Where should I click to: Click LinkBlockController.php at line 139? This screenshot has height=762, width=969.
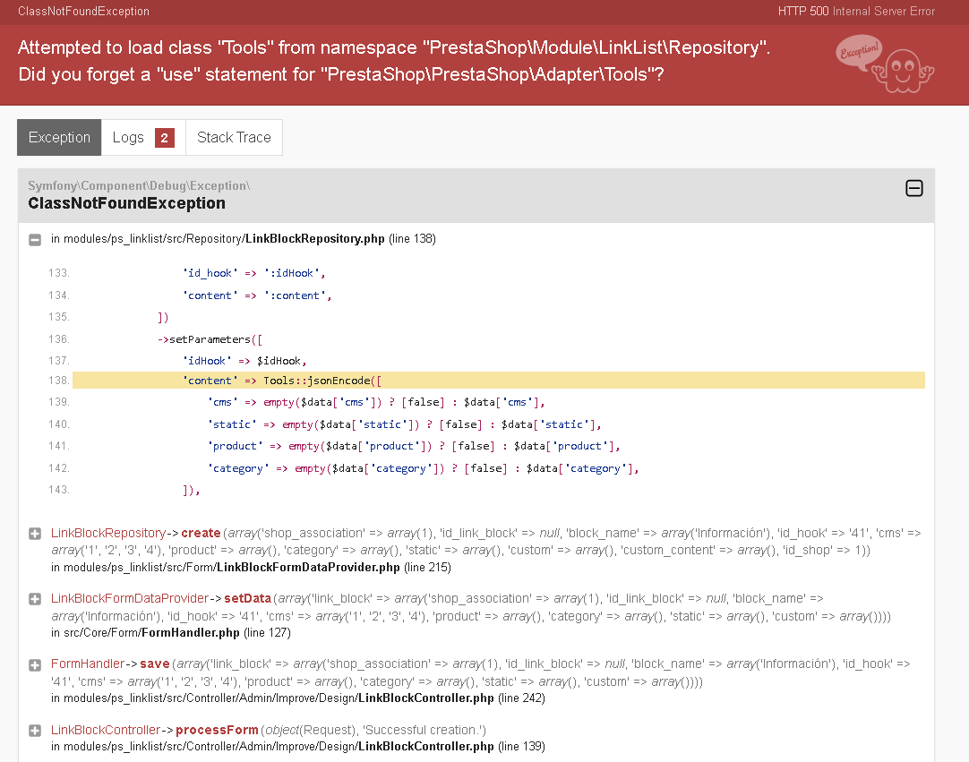425,746
